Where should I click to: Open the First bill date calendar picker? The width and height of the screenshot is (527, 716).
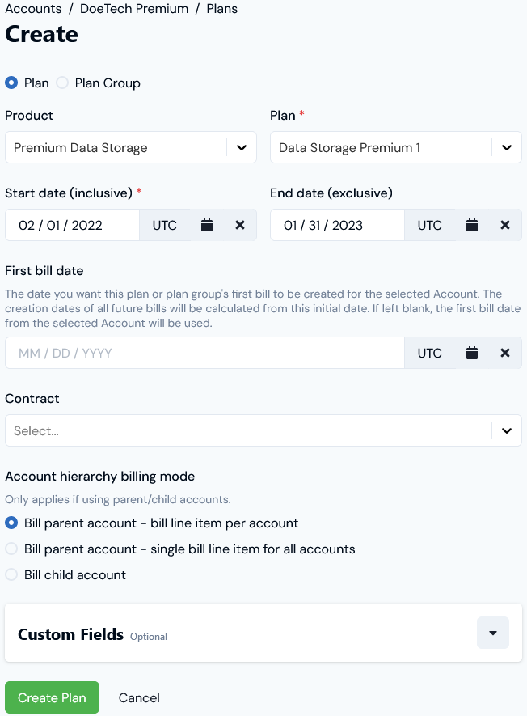472,353
